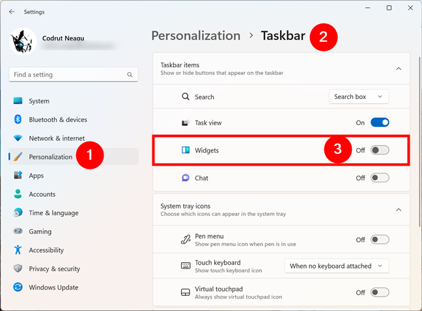
Task: Turn on Widgets toggle
Action: coord(380,150)
